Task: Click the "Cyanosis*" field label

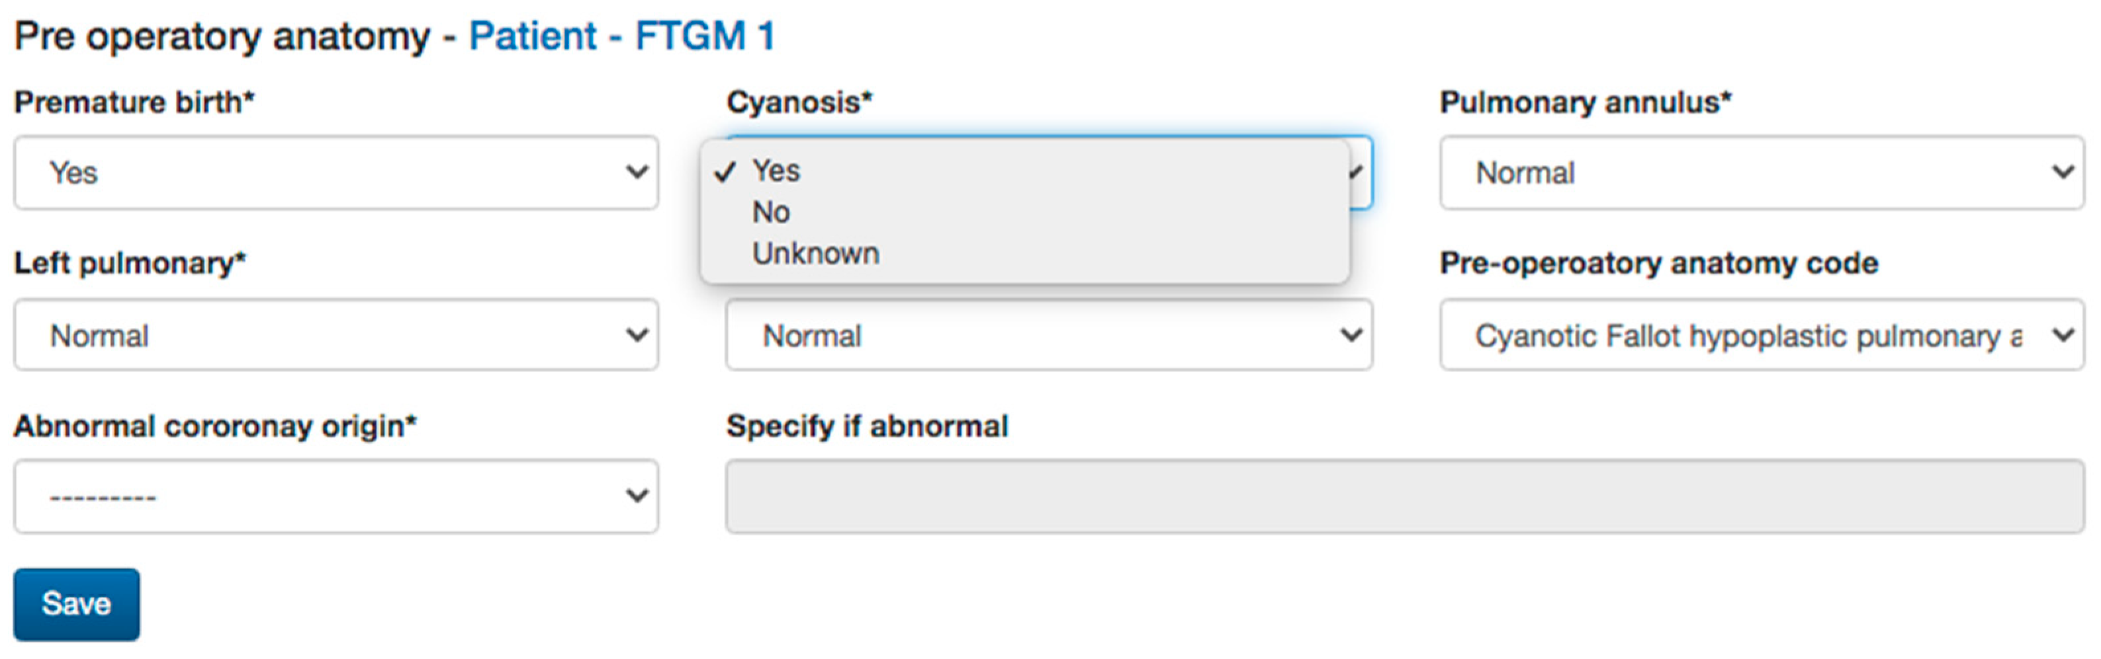Action: [x=799, y=102]
